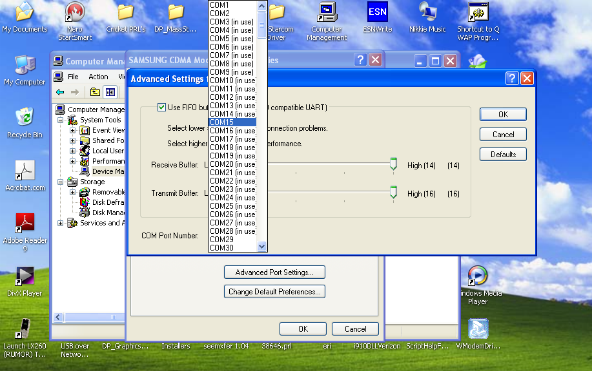This screenshot has height=371, width=592.
Task: Click Cancel in Advanced Settings dialog
Action: [x=503, y=135]
